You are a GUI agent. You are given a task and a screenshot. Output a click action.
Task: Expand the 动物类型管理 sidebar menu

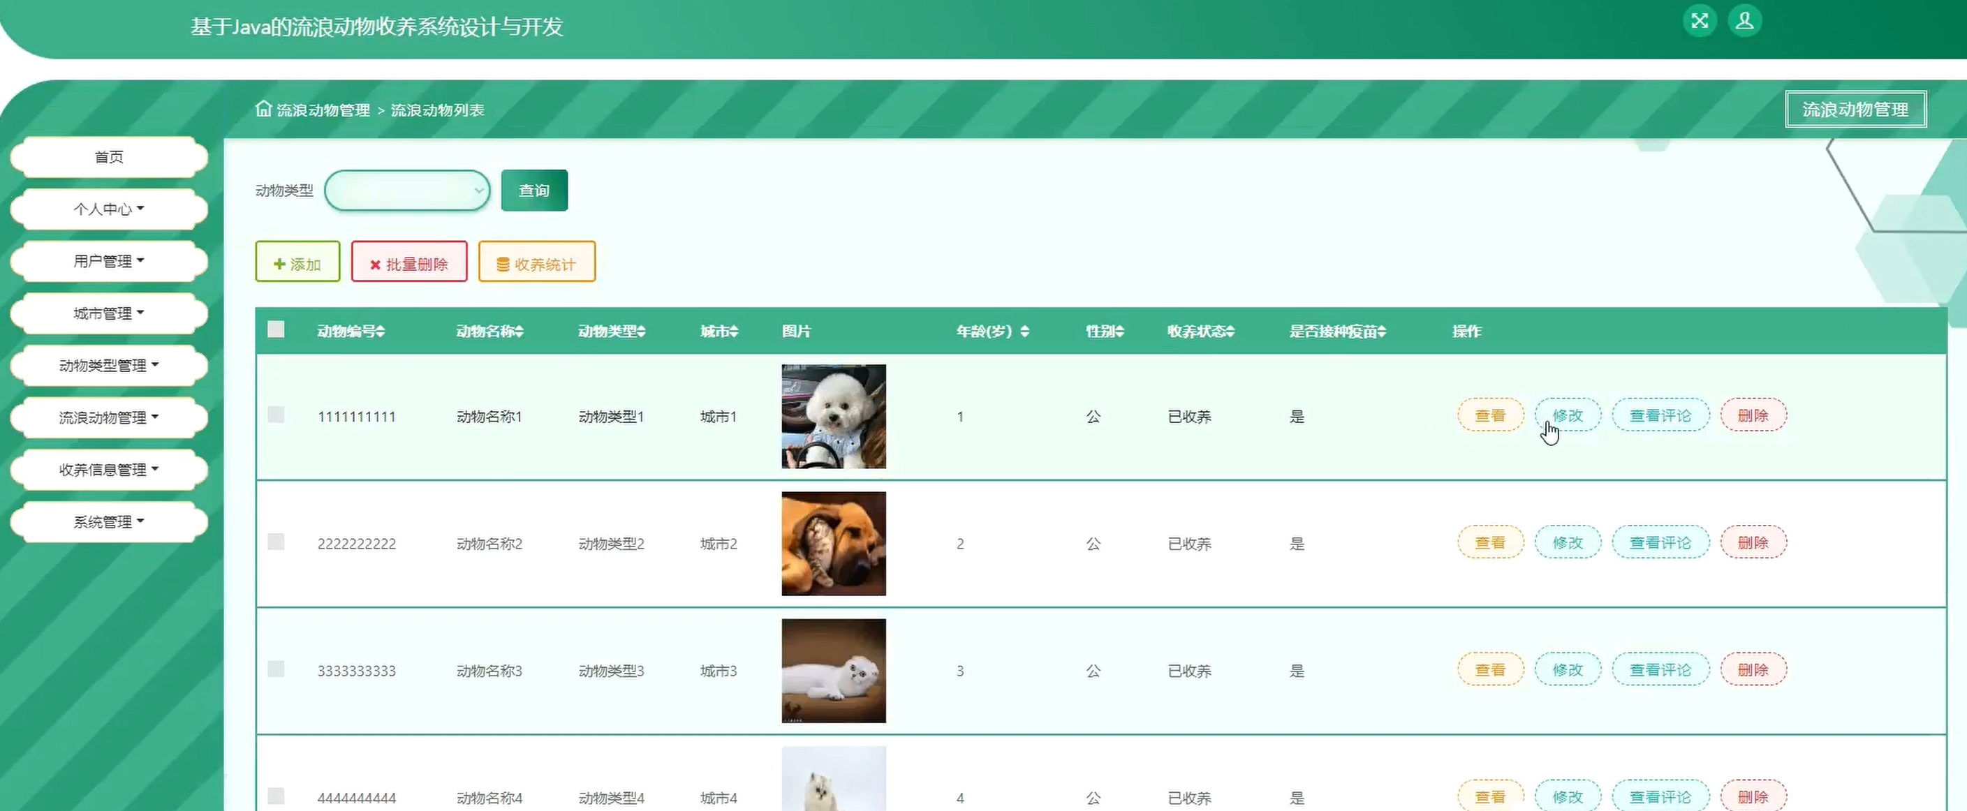coord(108,366)
